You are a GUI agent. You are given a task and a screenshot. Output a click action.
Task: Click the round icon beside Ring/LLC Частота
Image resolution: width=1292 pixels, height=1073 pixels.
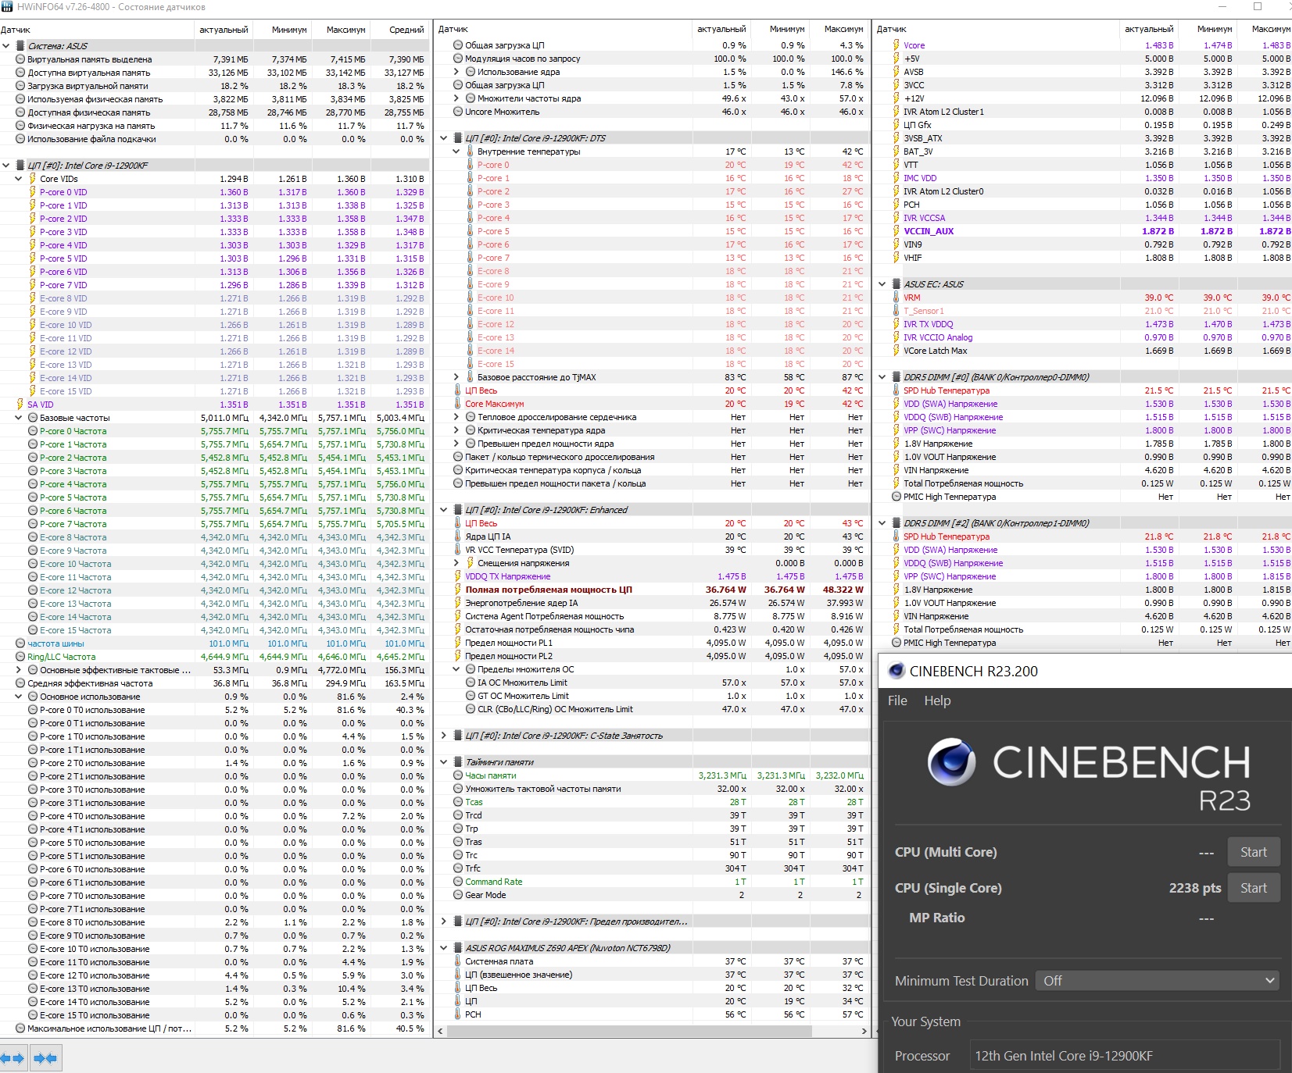tap(20, 657)
